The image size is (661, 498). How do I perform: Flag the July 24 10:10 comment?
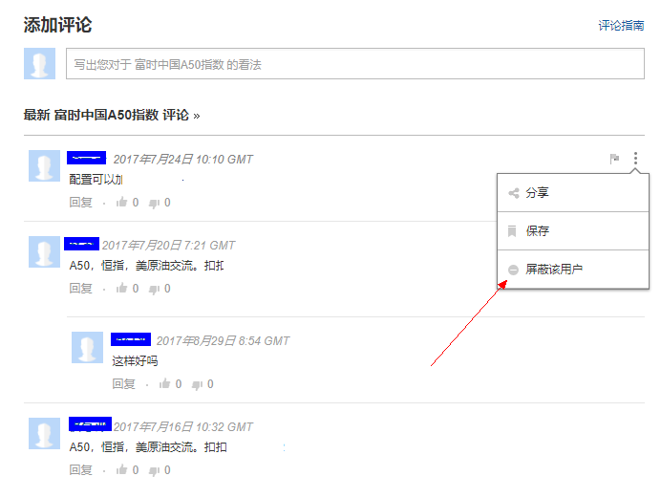pos(614,159)
